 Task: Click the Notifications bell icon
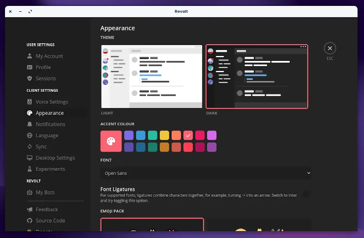tap(30, 124)
